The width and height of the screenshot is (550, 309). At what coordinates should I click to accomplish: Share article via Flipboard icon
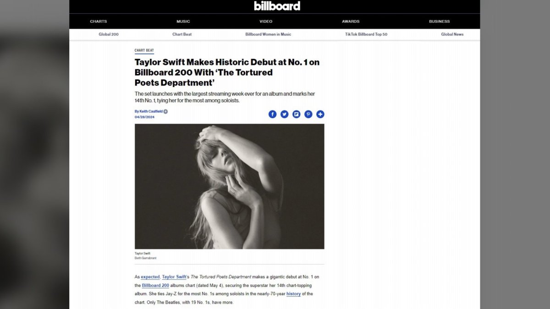point(297,114)
